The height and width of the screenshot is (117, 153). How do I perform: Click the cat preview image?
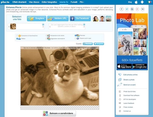tap(60, 77)
